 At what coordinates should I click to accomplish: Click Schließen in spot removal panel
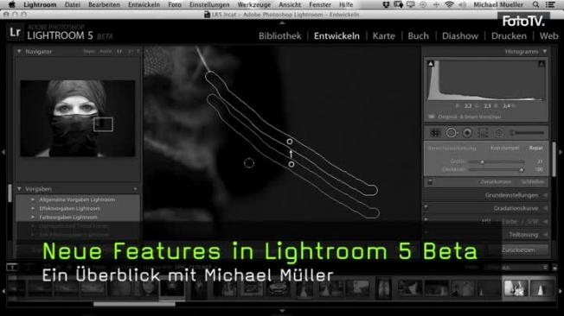pos(533,182)
